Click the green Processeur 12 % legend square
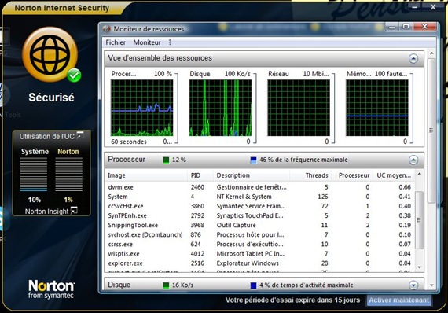 [x=166, y=160]
